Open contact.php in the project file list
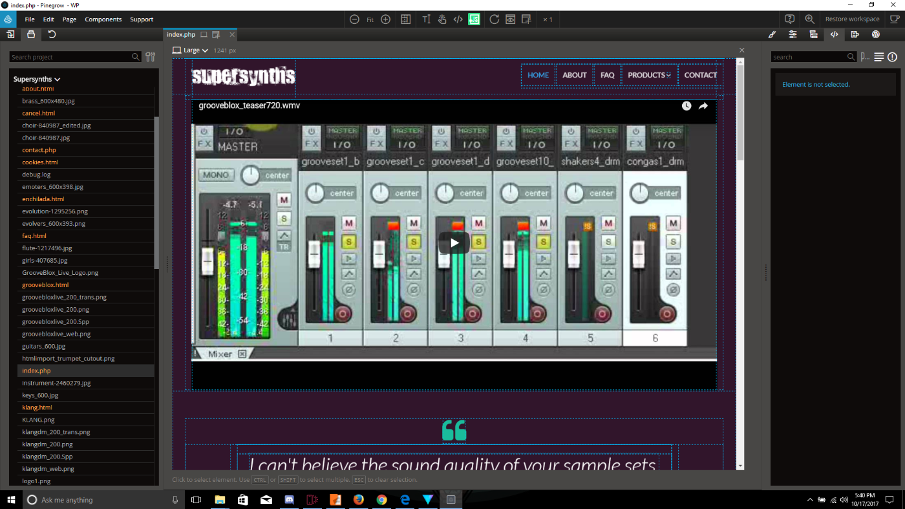The image size is (905, 509). click(x=39, y=150)
